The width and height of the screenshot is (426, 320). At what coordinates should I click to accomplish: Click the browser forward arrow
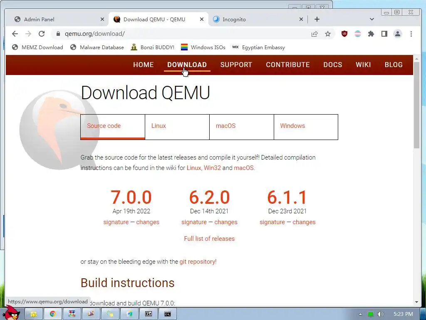[x=28, y=34]
